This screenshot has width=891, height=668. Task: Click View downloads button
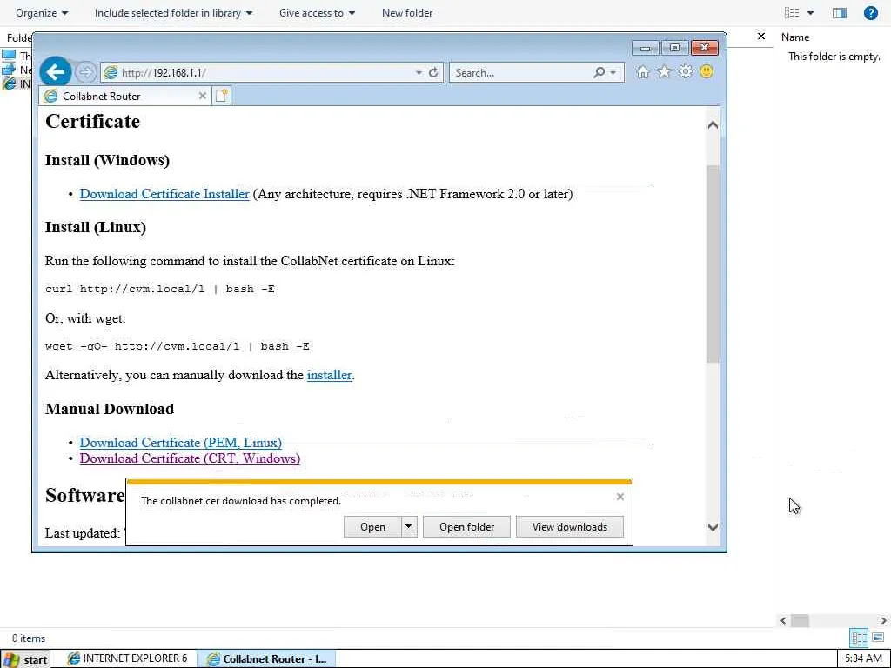569,526
